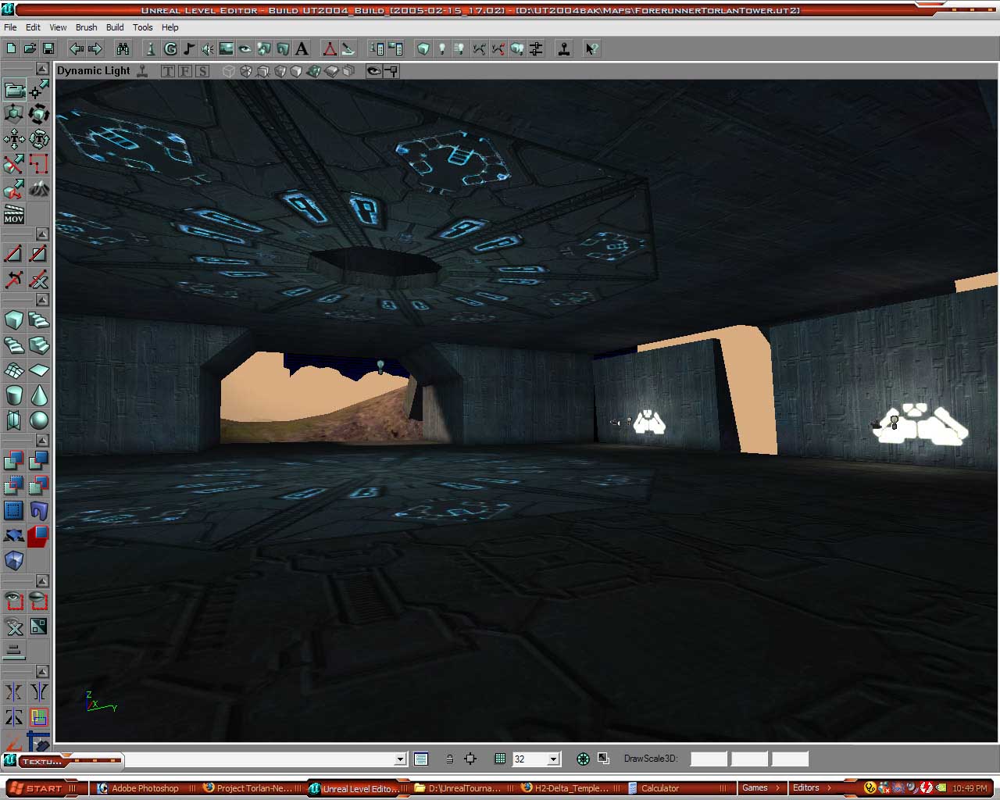Viewport: 1000px width, 800px height.
Task: Open a map with the folder icon
Action: tap(30, 48)
